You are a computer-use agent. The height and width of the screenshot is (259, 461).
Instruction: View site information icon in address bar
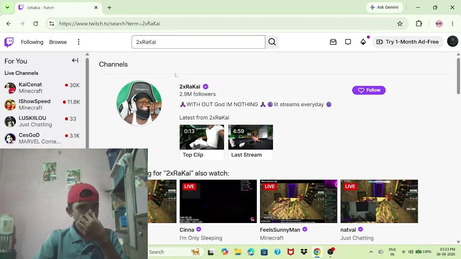[52, 24]
